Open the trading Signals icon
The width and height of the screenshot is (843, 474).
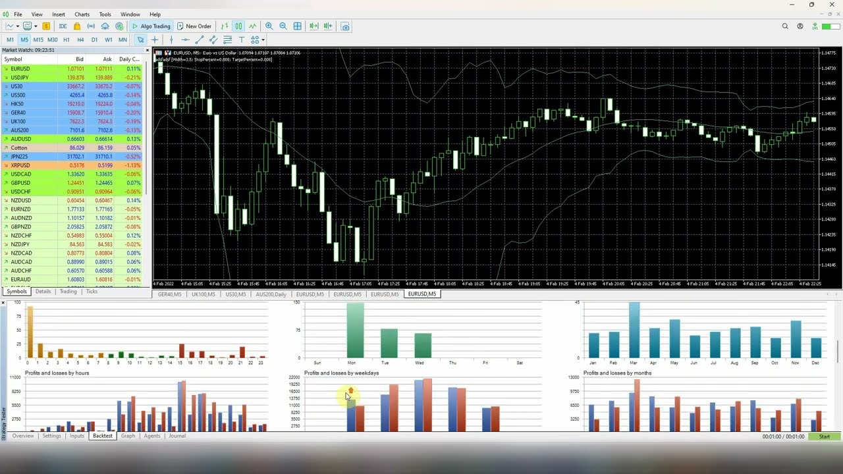91,26
